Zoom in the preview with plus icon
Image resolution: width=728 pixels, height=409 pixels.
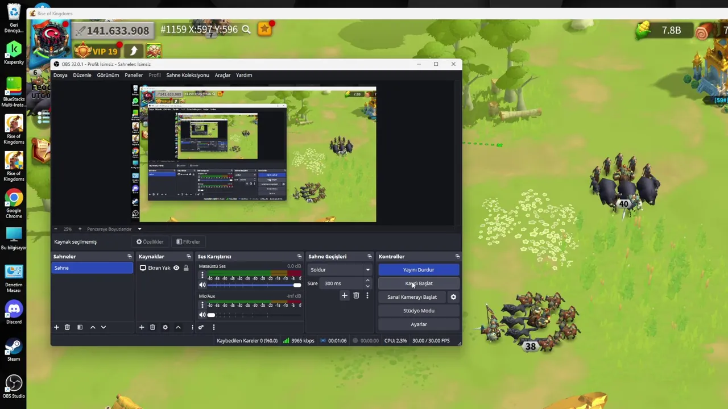(x=80, y=229)
